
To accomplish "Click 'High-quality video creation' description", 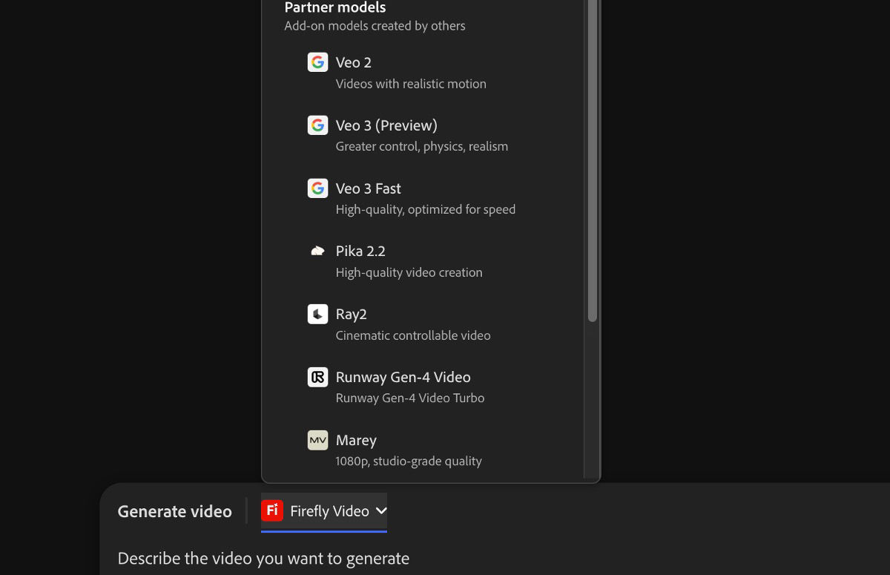I will coord(409,272).
